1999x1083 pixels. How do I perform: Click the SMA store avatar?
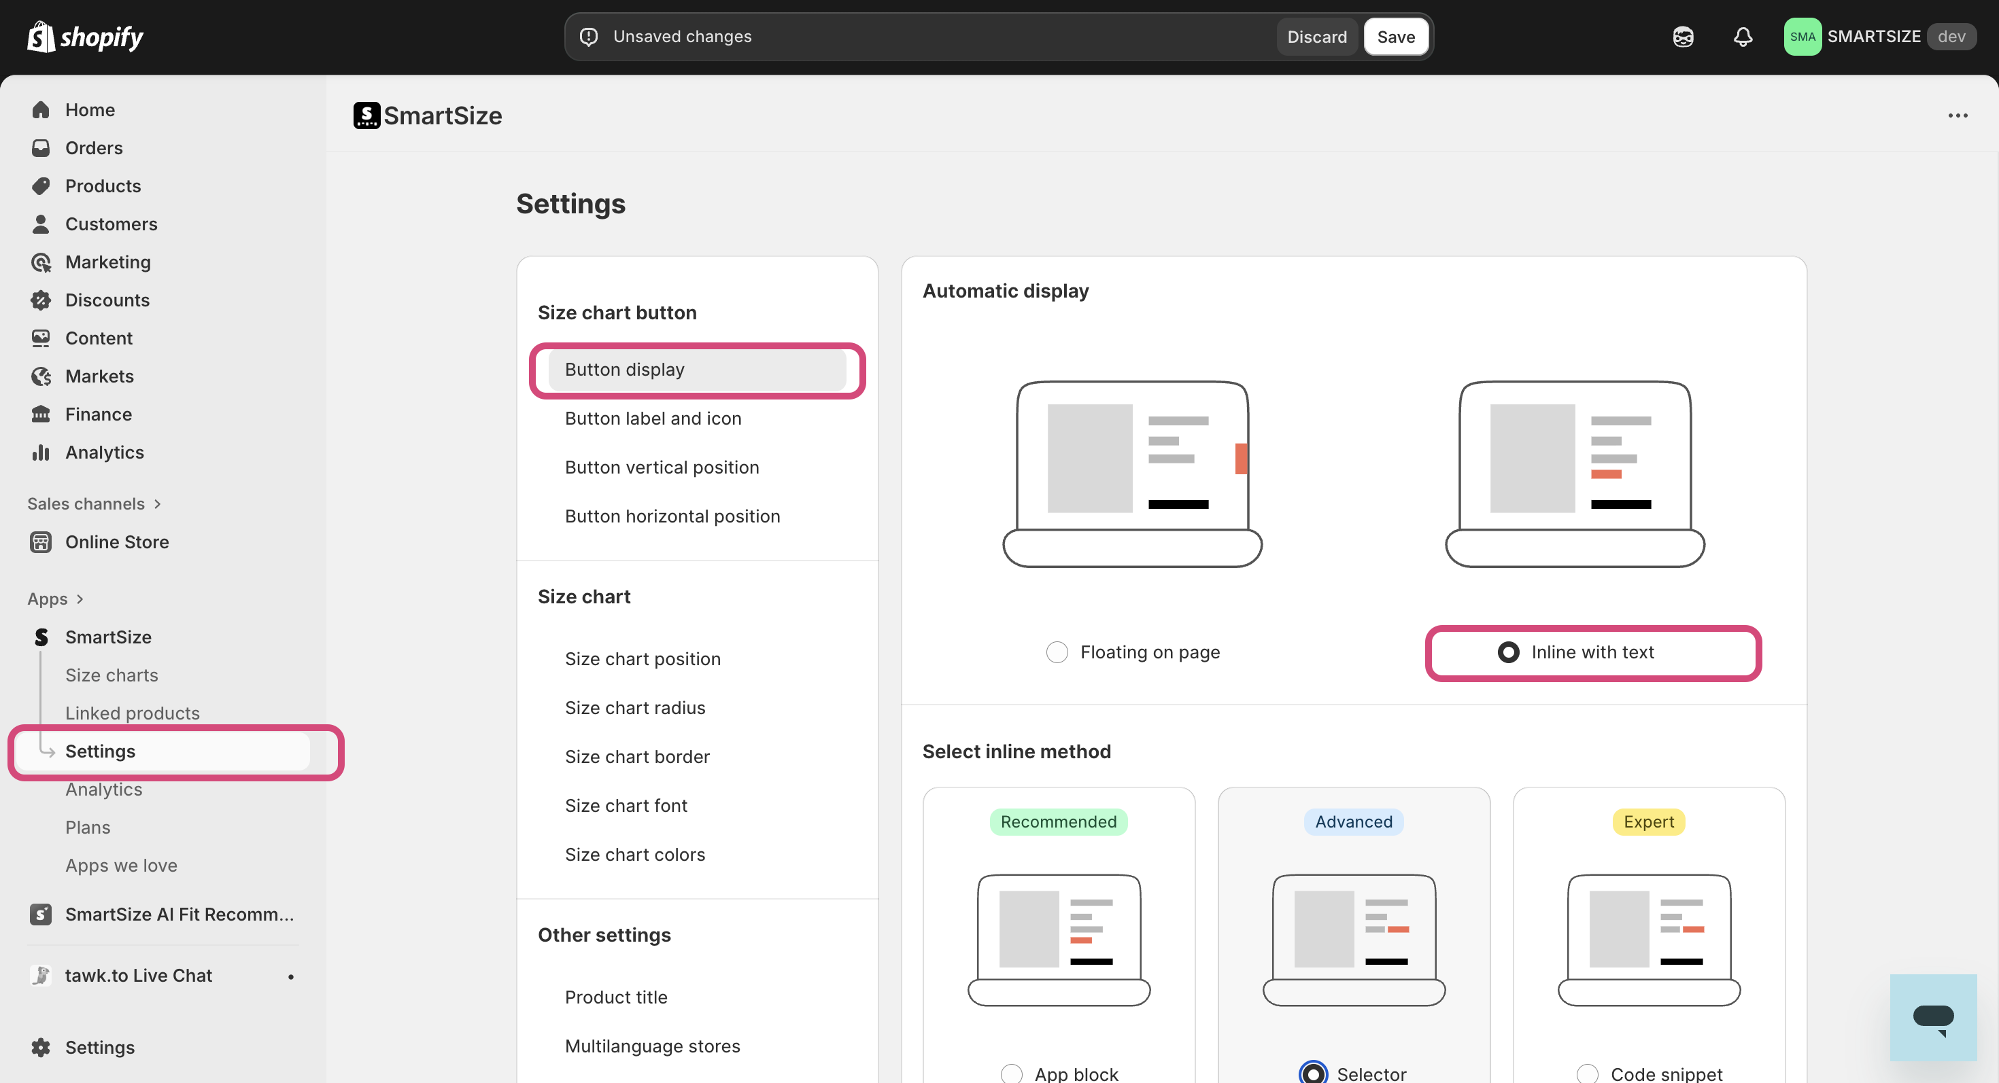1802,37
